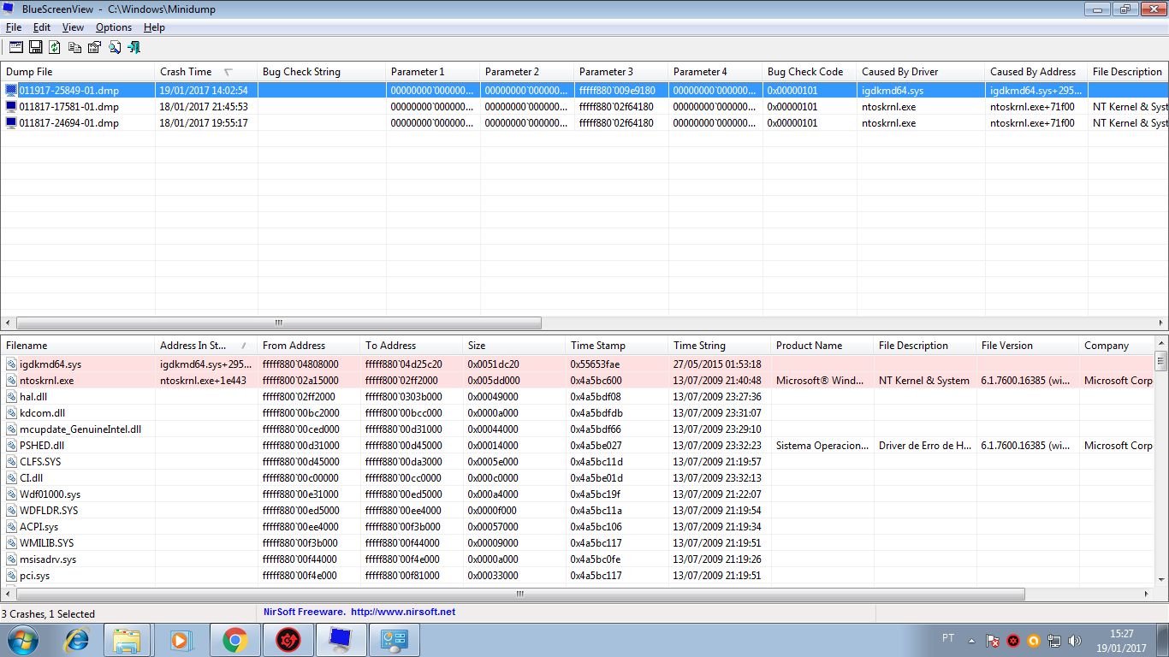The width and height of the screenshot is (1169, 657).
Task: Click Control Panel taskbar button
Action: 395,639
